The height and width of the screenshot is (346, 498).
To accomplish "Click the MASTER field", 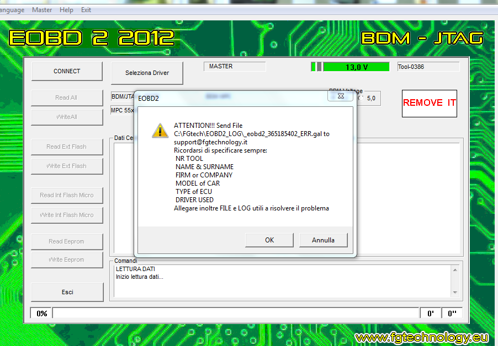I will [235, 67].
